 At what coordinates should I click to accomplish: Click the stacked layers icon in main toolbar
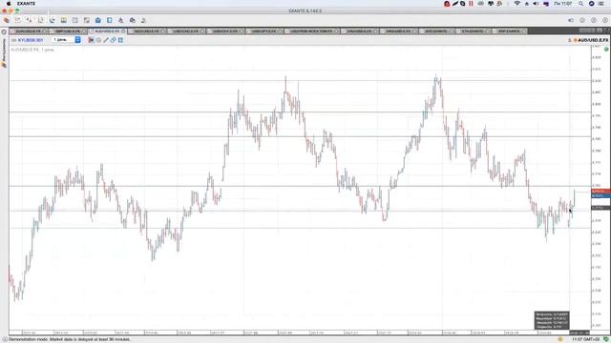pyautogui.click(x=133, y=20)
